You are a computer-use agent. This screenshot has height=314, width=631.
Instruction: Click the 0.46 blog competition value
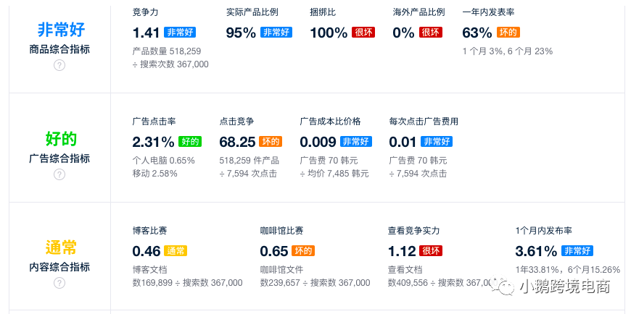coord(147,251)
